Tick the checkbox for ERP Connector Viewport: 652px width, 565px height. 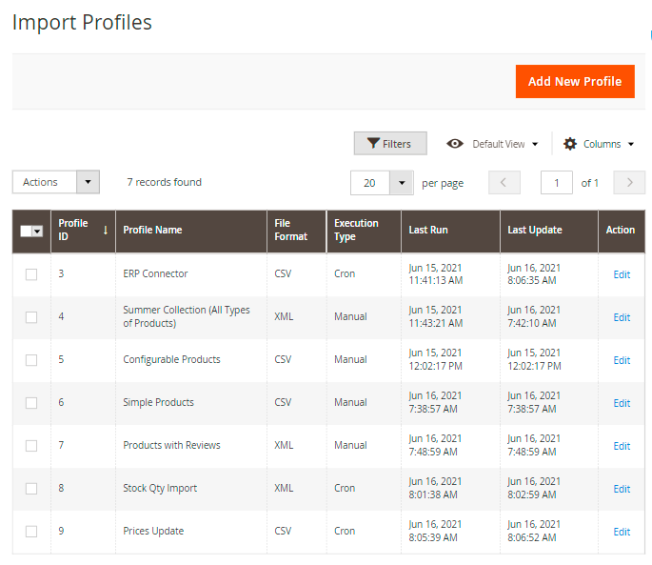click(x=31, y=274)
